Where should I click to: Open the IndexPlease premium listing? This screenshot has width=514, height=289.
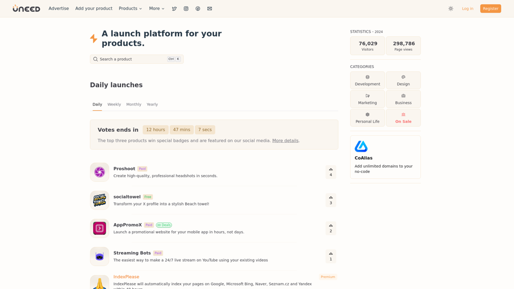pyautogui.click(x=126, y=277)
